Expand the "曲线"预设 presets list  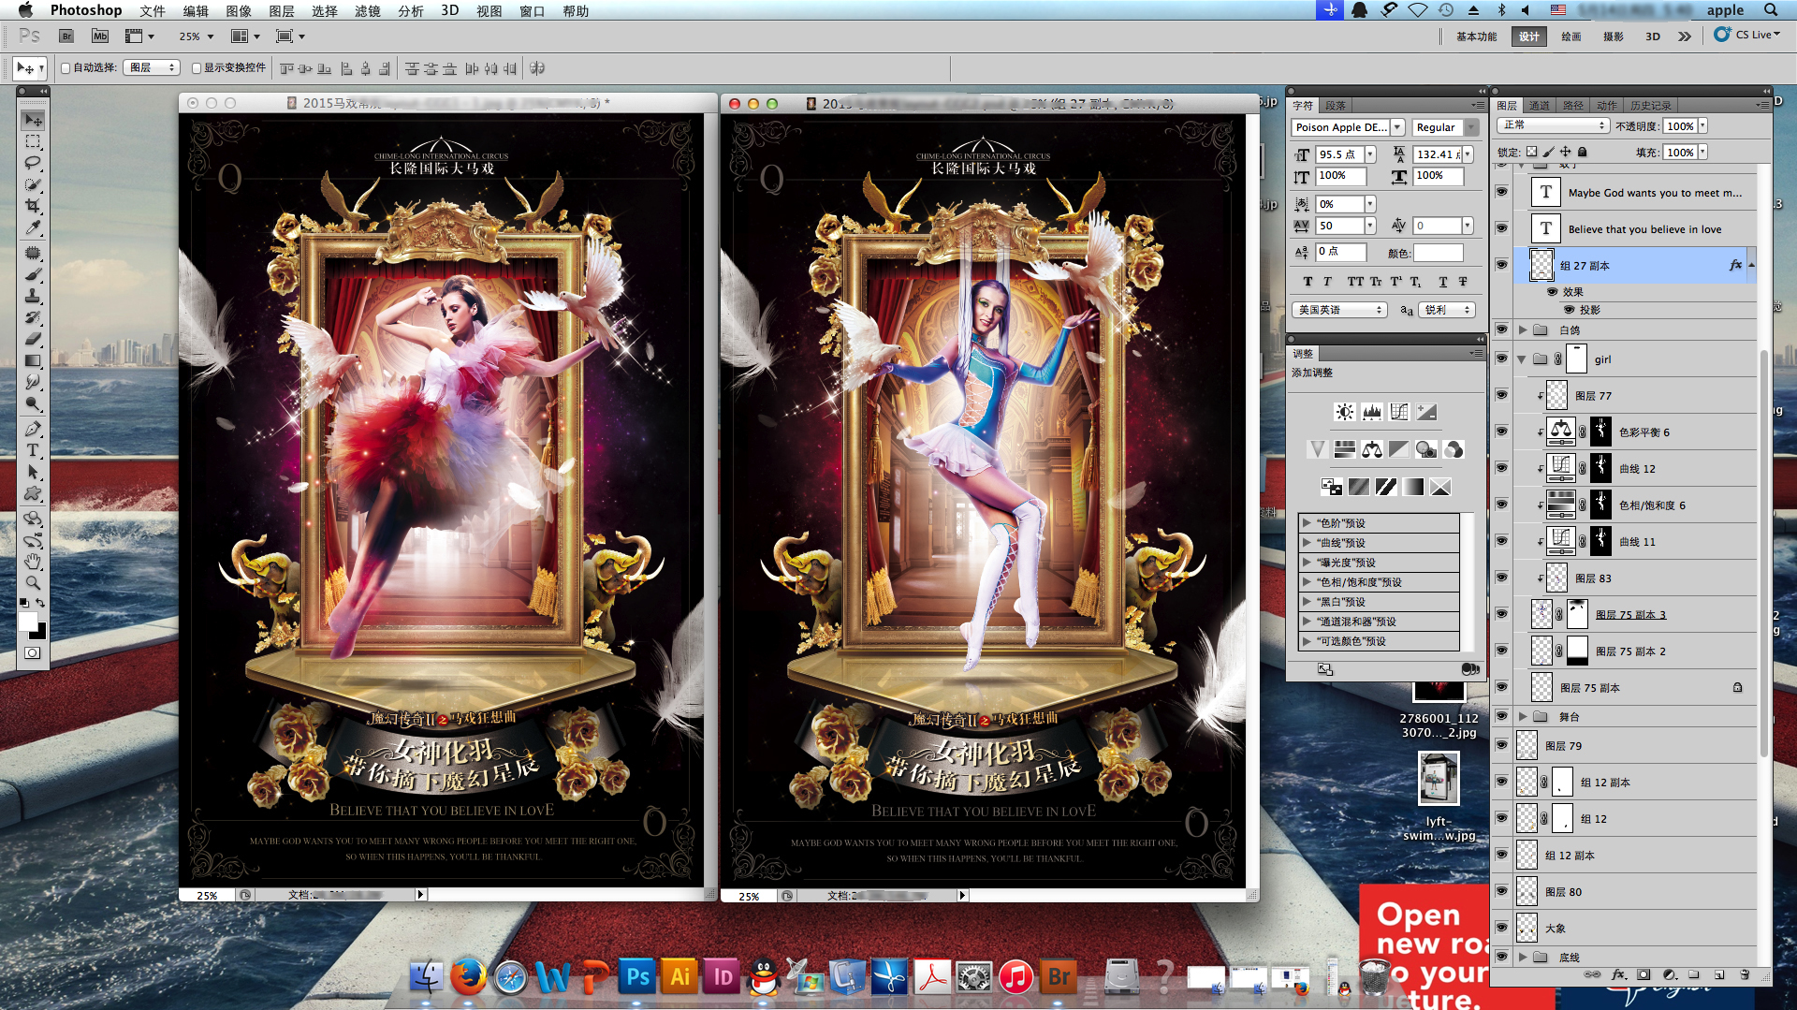[1307, 543]
